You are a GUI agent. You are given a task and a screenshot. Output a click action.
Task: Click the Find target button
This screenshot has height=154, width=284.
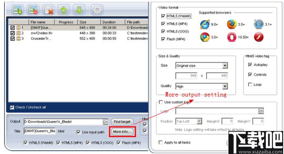click(x=122, y=122)
